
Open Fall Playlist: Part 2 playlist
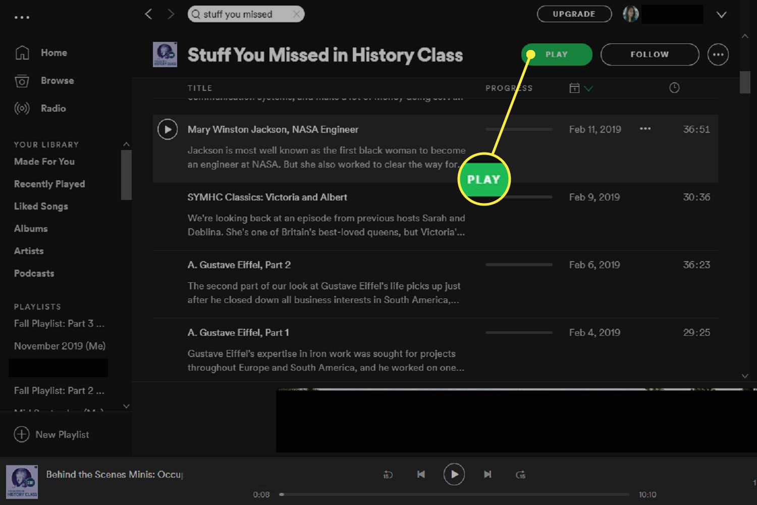59,390
